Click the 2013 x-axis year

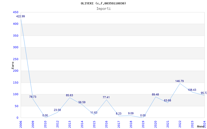(70, 124)
